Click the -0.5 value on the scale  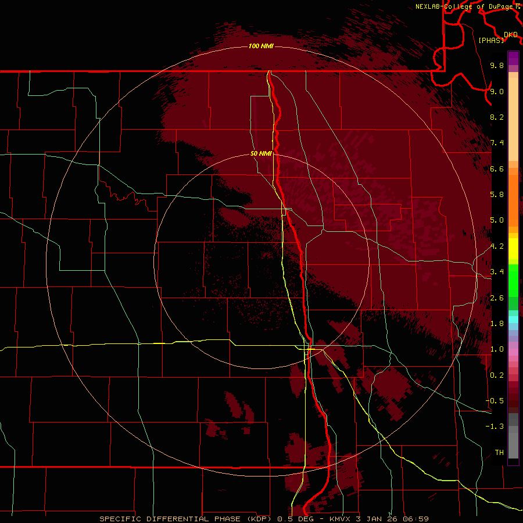(495, 401)
